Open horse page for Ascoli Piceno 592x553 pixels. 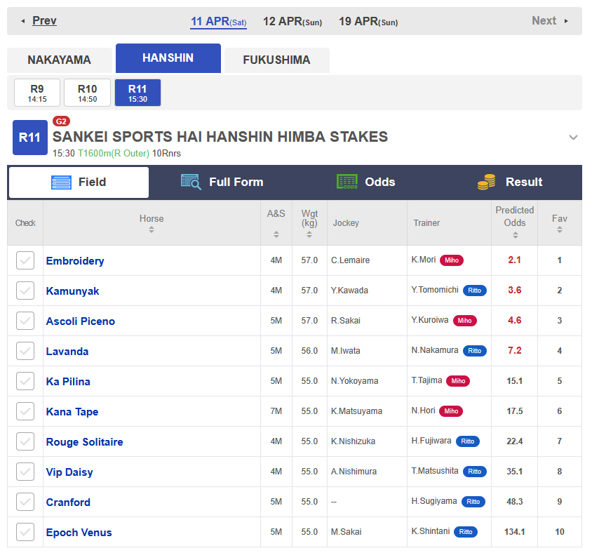(81, 321)
